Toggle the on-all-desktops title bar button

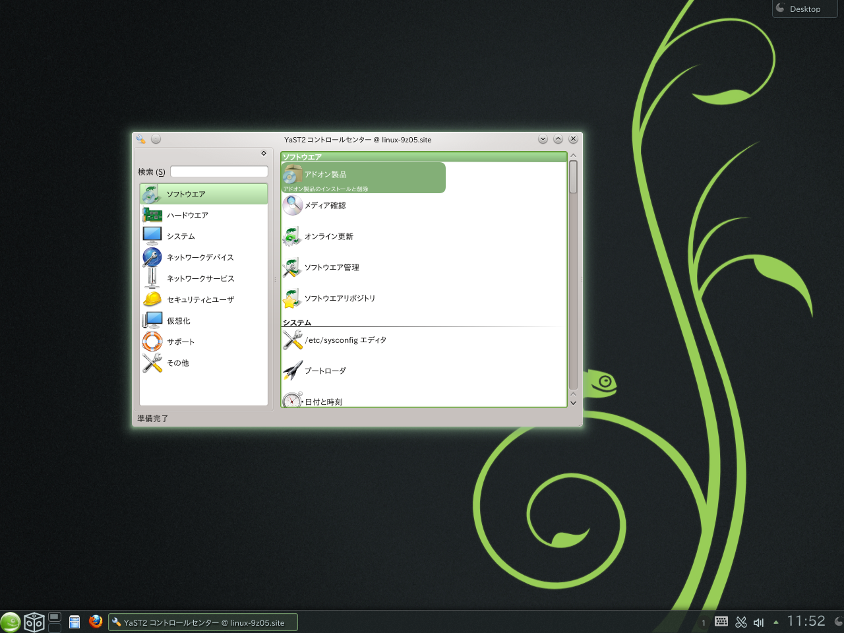click(156, 139)
